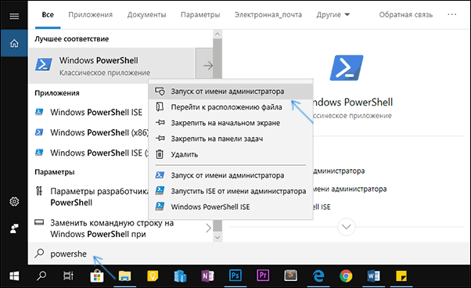The height and width of the screenshot is (288, 471).
Task: Open Microsoft Store from taskbar
Action: coord(97,276)
